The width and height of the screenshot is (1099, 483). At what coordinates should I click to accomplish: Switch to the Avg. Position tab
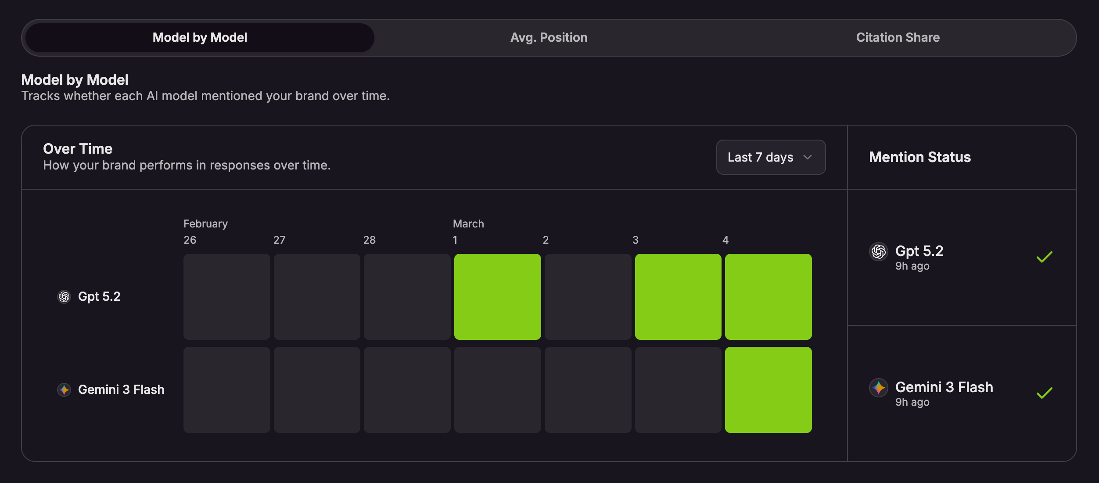tap(549, 38)
